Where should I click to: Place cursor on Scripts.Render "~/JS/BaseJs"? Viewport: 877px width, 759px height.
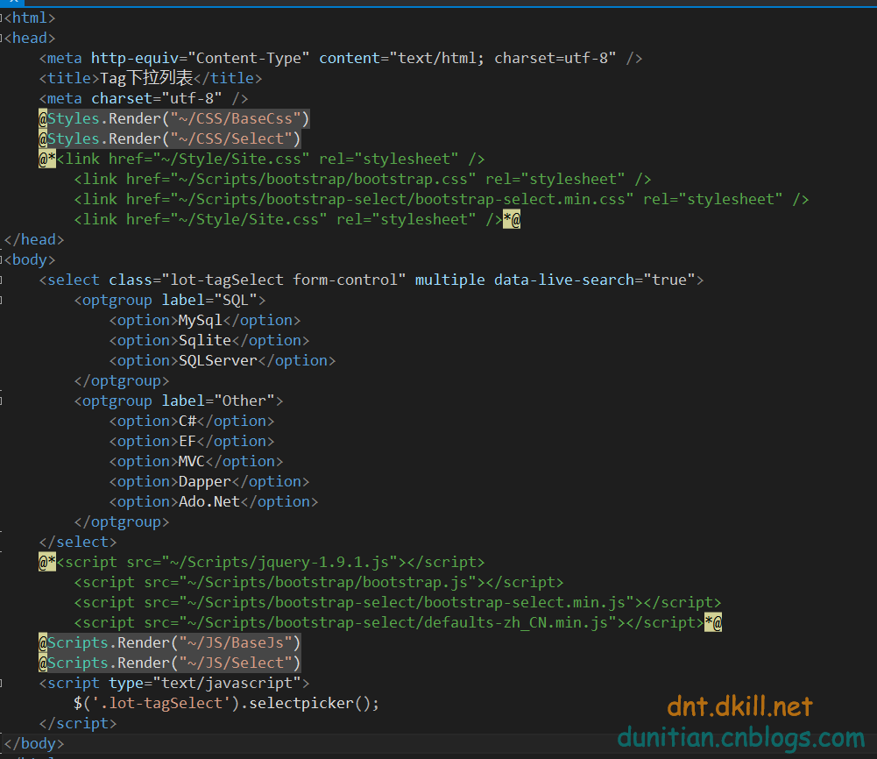[169, 642]
